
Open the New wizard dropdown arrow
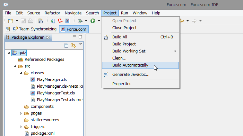(17, 21)
